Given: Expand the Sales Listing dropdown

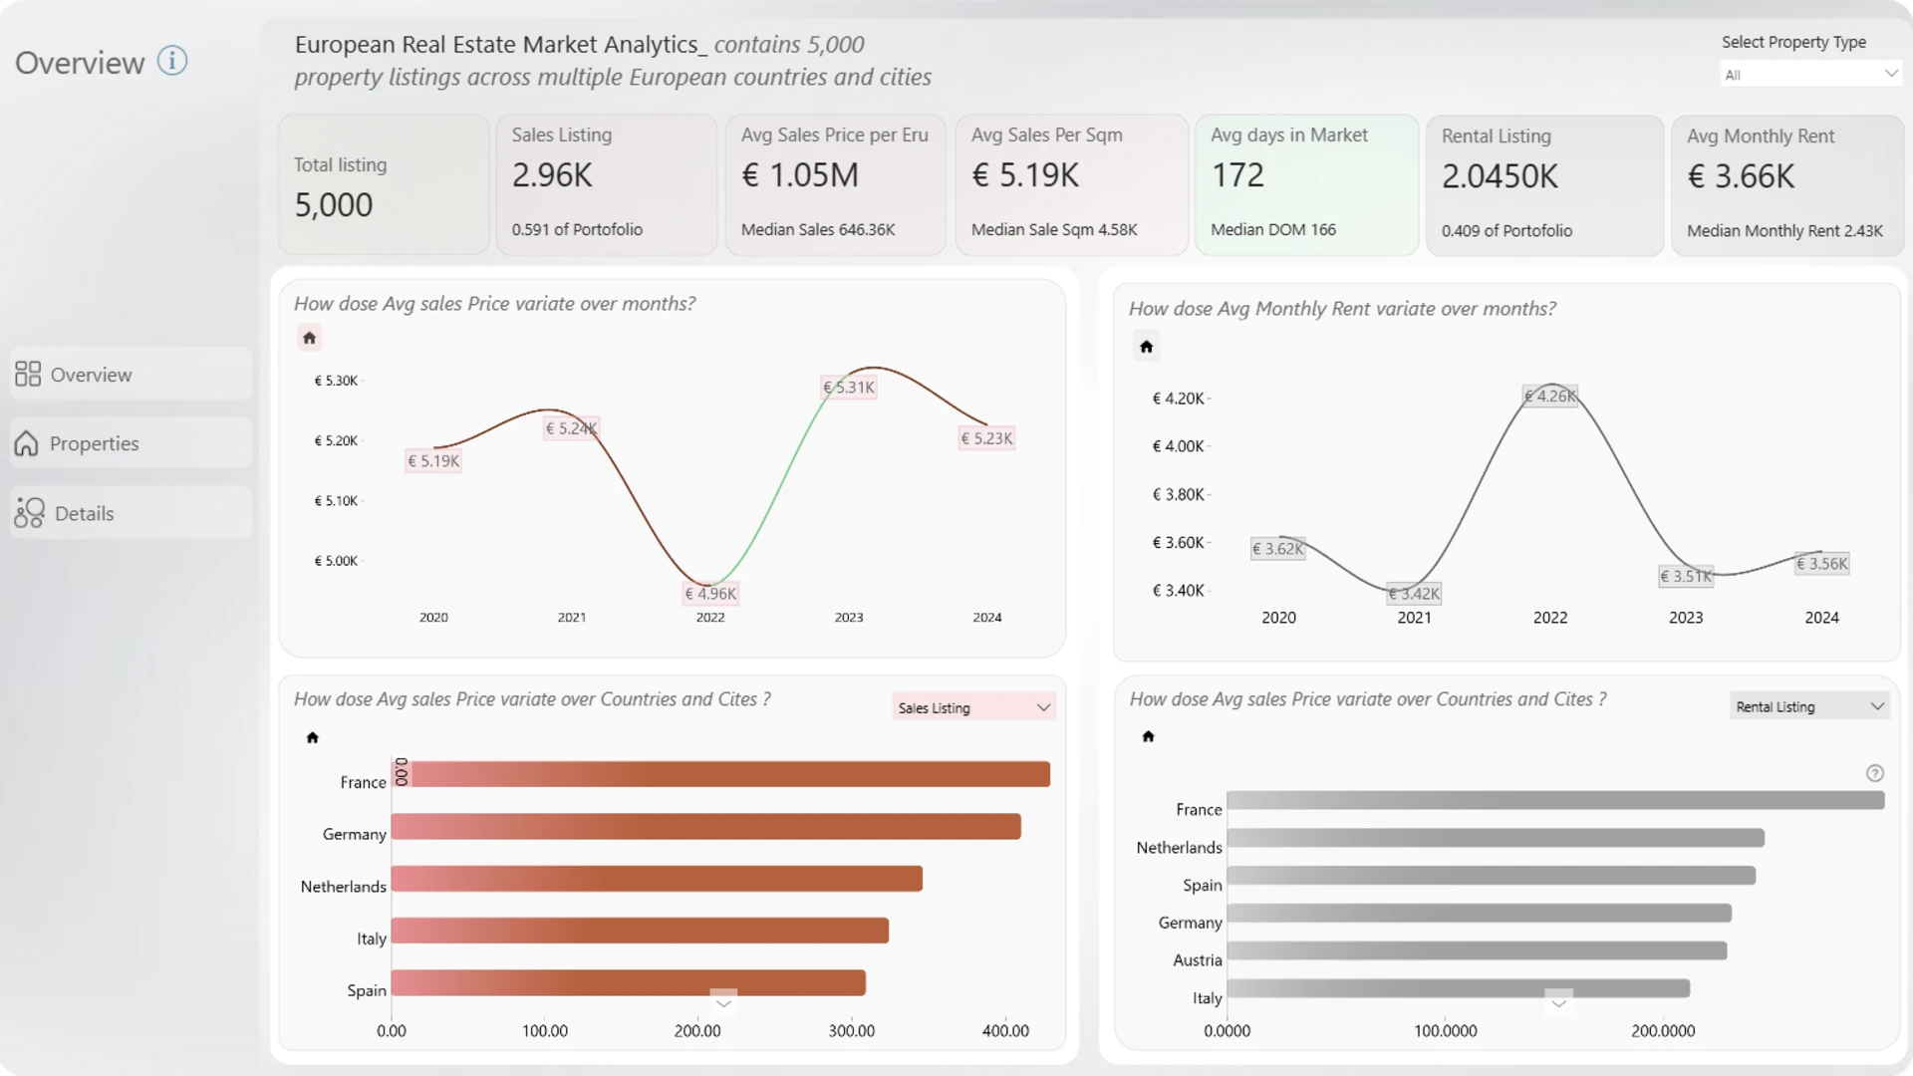Looking at the screenshot, I should 973,707.
